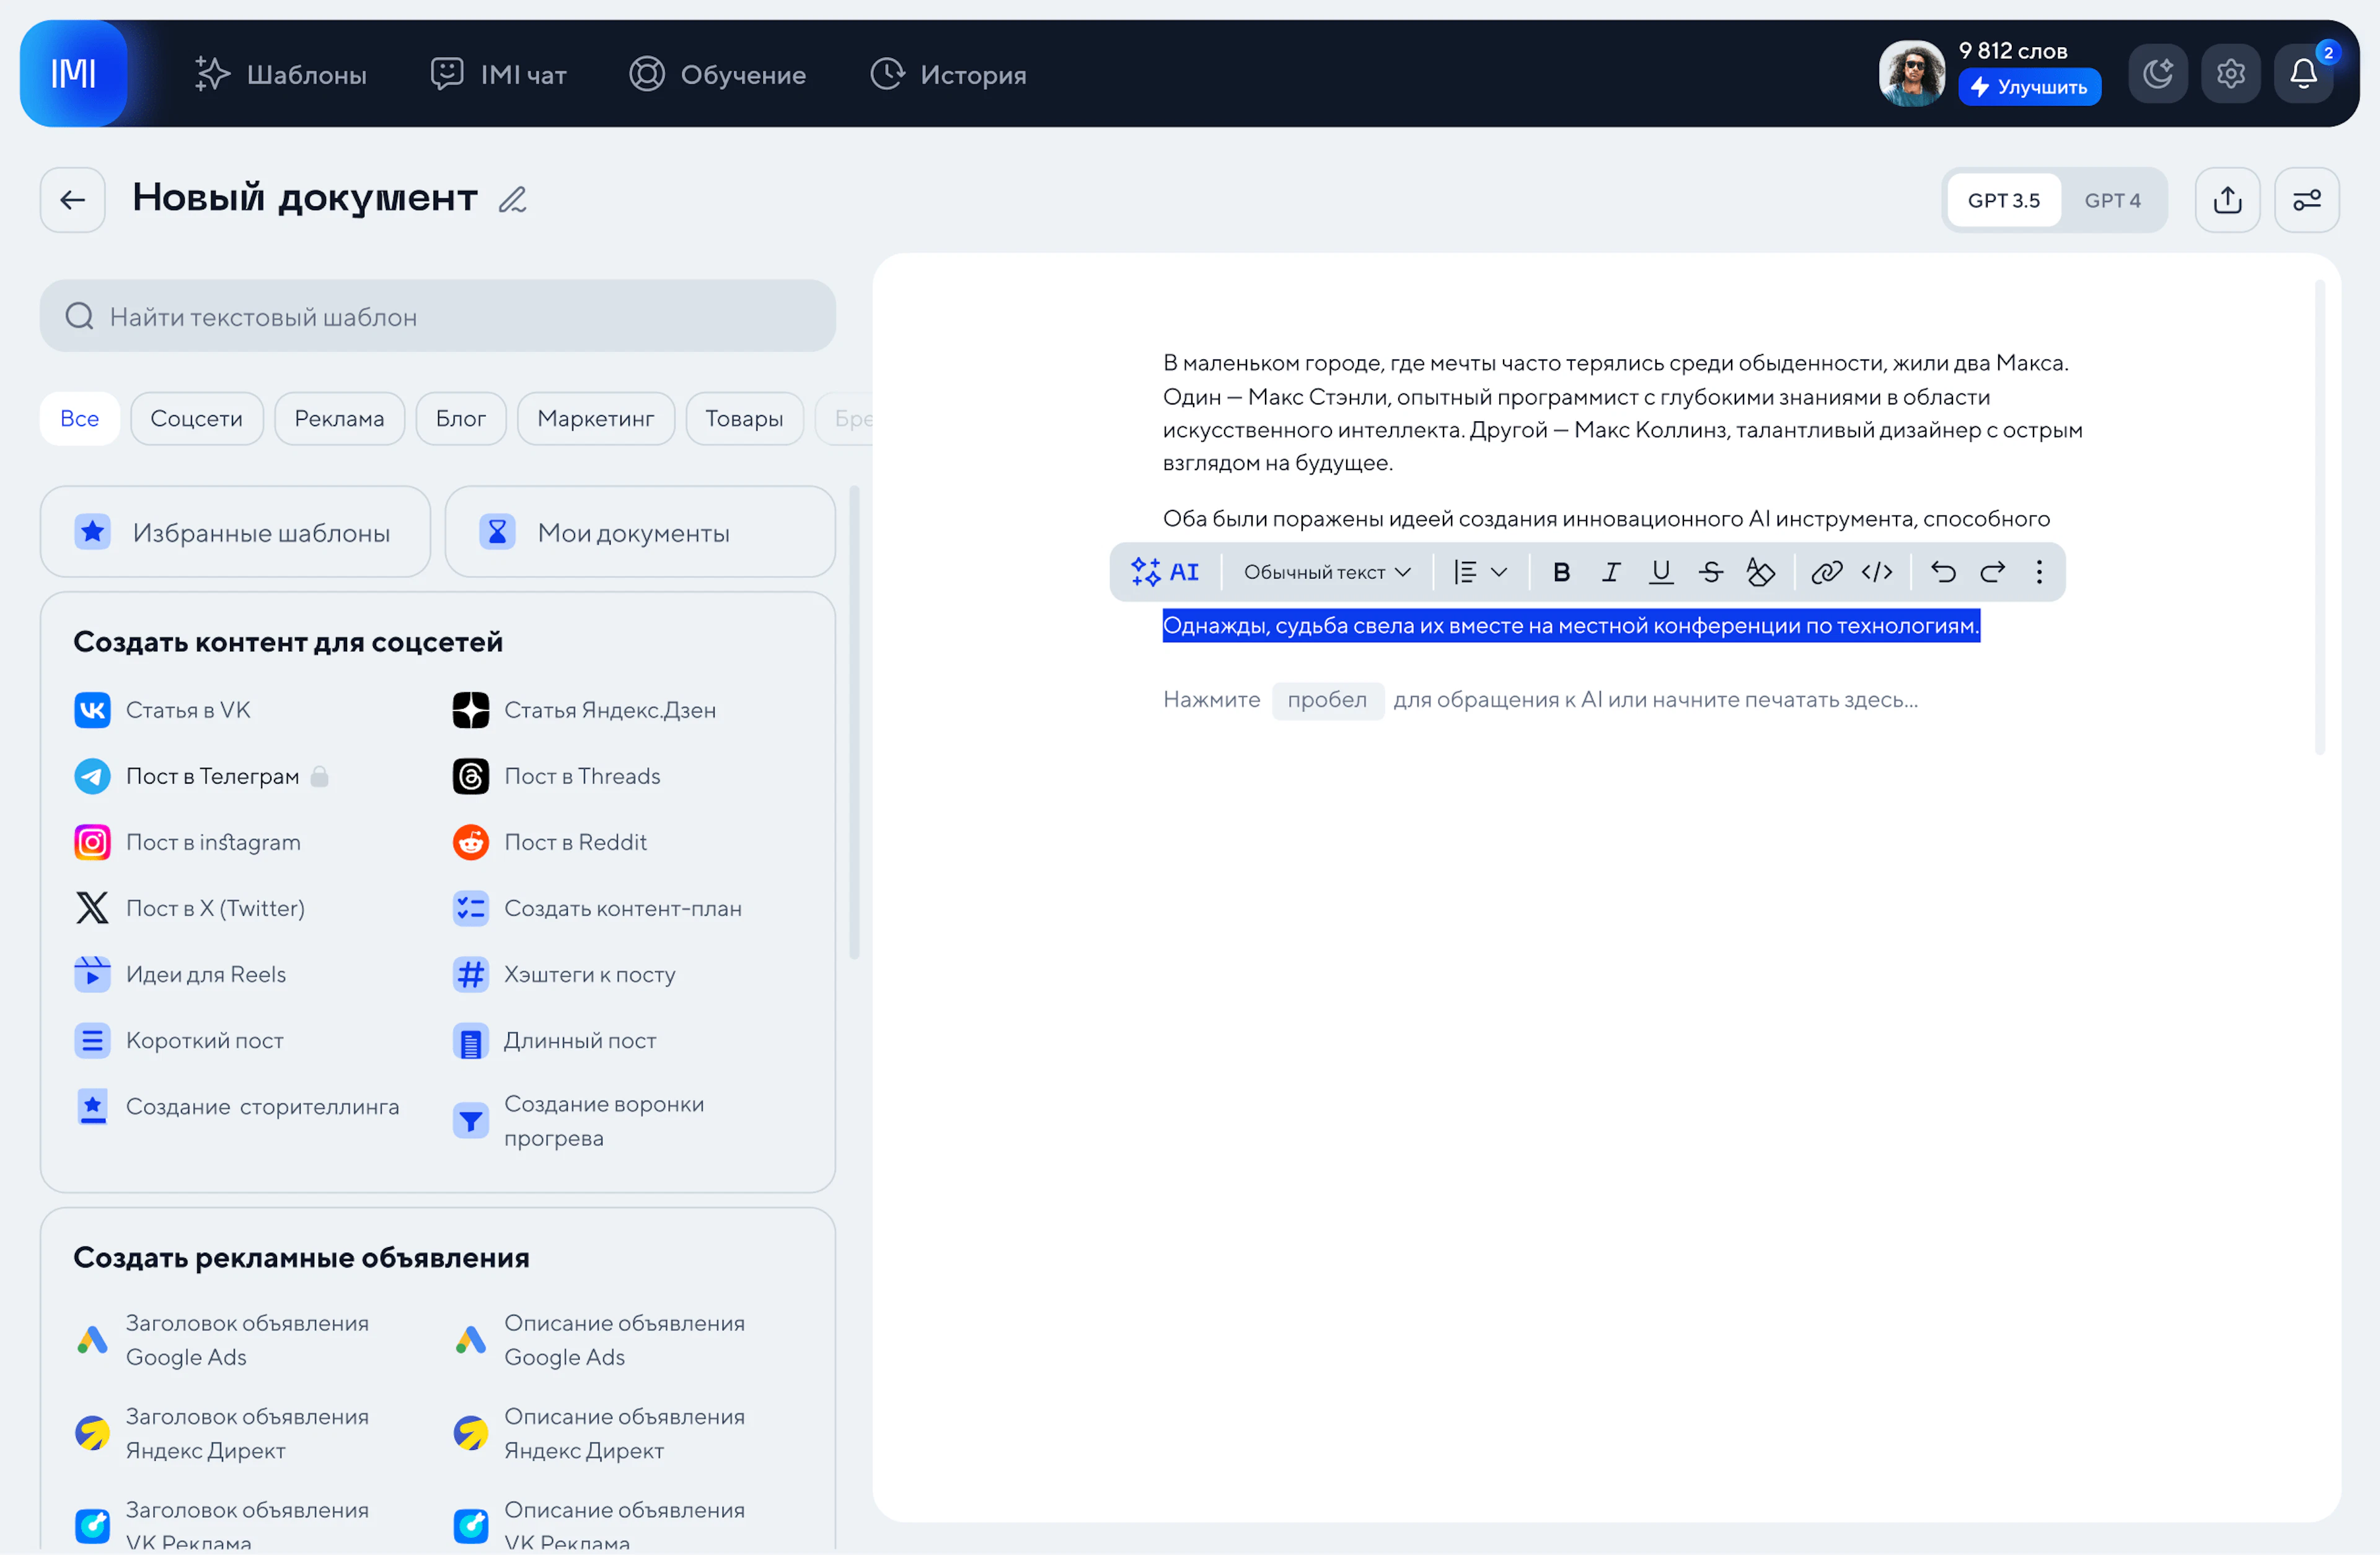Open text alignment dropdown
Screen dimensions: 2380x1555
1480,572
